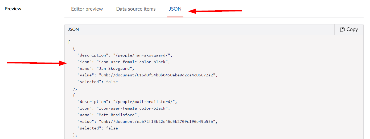Click the second "selected": false line

[97, 128]
